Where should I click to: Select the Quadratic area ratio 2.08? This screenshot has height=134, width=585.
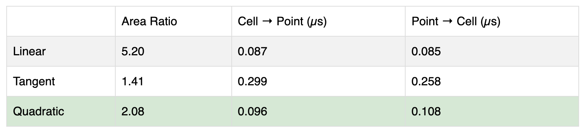[133, 111]
